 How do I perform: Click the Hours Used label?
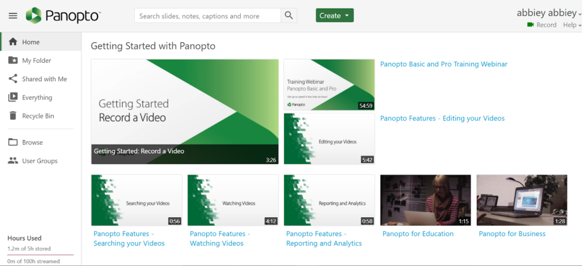24,238
